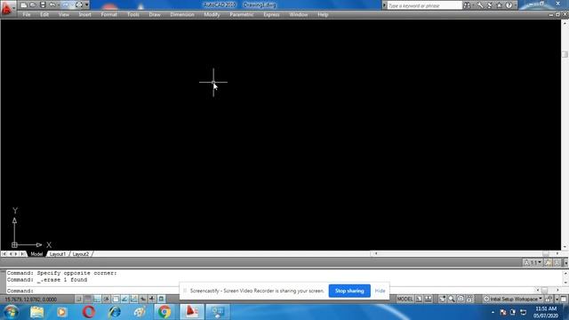Click the toolbar lock icon in status bar
Image resolution: width=569 pixels, height=320 pixels.
tap(549, 299)
